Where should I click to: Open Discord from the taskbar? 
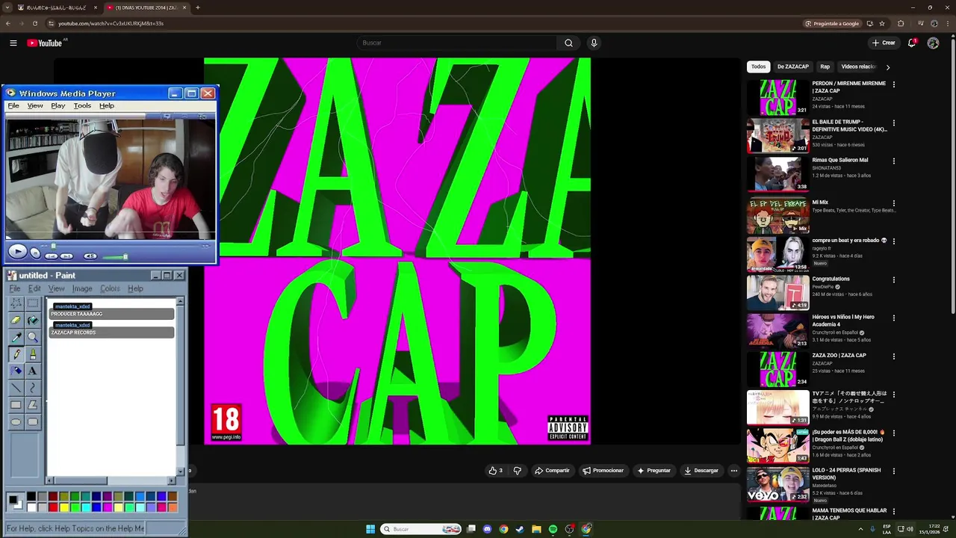click(487, 529)
